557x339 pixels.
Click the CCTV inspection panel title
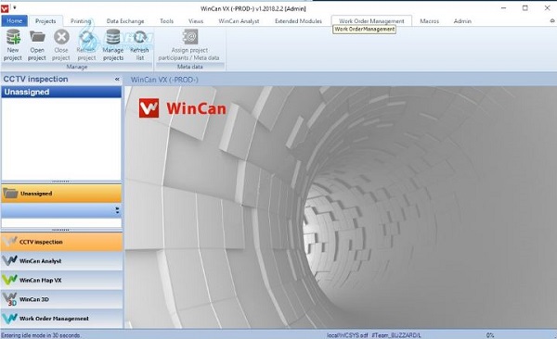[35, 79]
